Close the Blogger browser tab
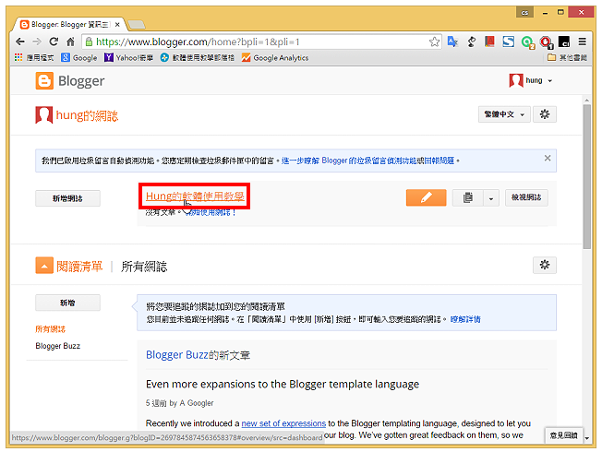The width and height of the screenshot is (602, 452). pyautogui.click(x=117, y=25)
